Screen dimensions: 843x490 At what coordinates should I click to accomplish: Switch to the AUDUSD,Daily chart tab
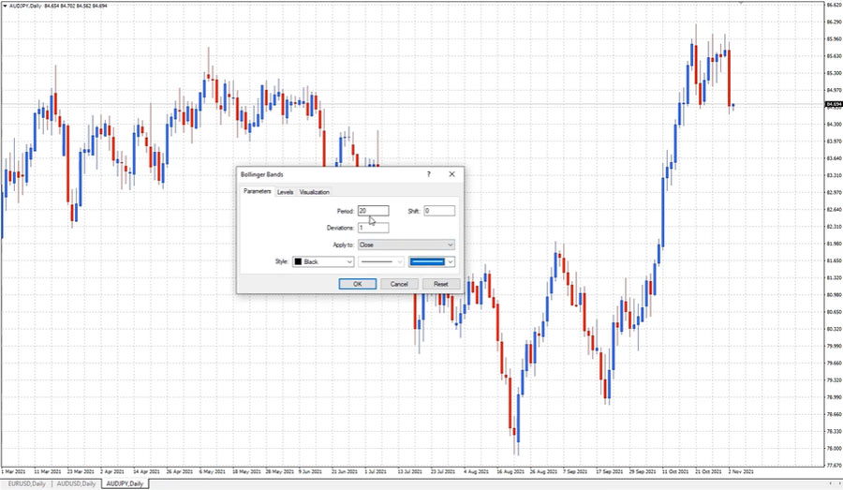click(x=76, y=483)
